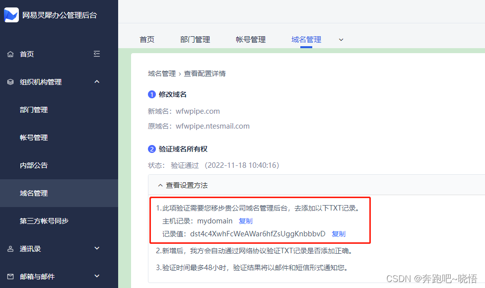This screenshot has width=485, height=288.
Task: Click the 修改域名 step heading
Action: 173,94
